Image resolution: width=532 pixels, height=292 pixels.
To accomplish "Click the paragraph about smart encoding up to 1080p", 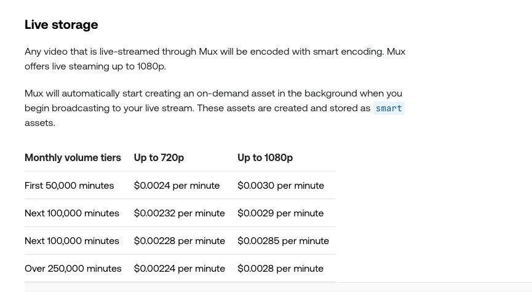I will point(215,59).
